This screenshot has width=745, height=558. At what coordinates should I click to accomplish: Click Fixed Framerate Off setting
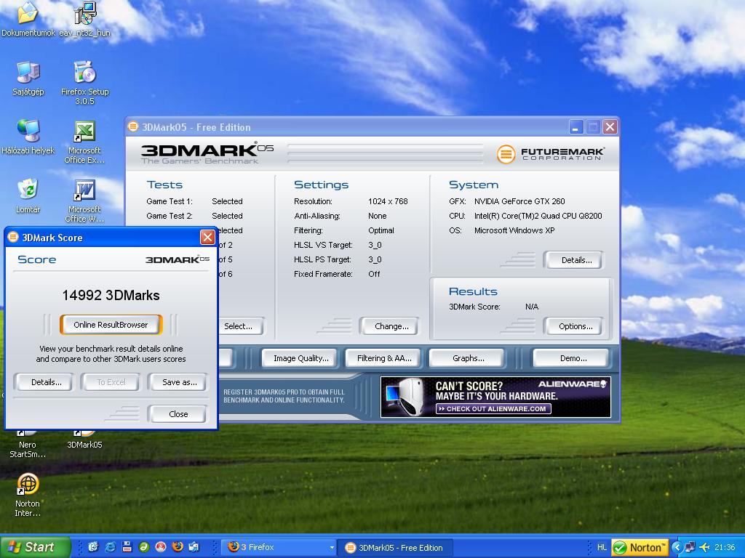(337, 274)
